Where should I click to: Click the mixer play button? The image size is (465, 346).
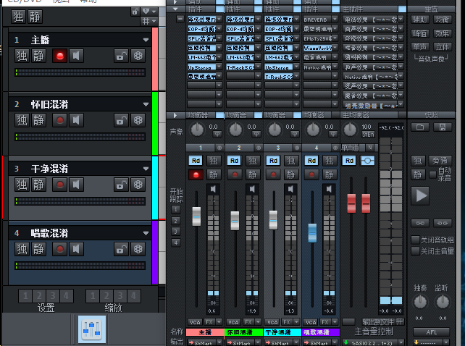pos(420,195)
